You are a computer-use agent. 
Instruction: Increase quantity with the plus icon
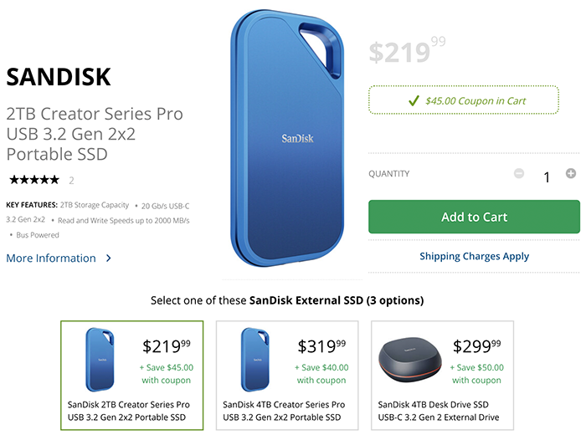tap(570, 173)
